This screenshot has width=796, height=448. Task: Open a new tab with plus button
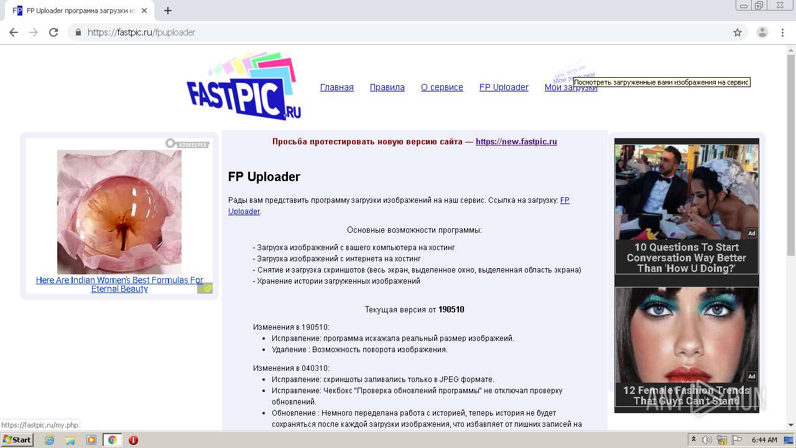168,11
